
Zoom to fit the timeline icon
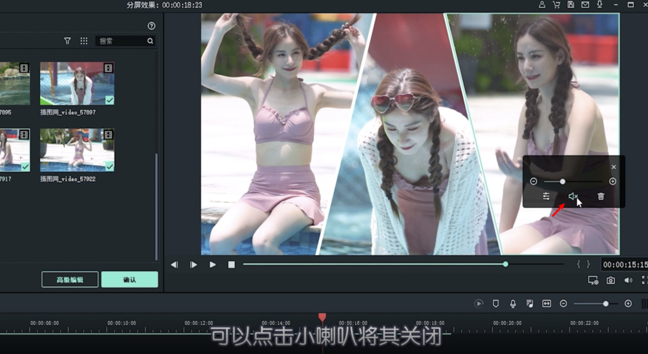[547, 303]
